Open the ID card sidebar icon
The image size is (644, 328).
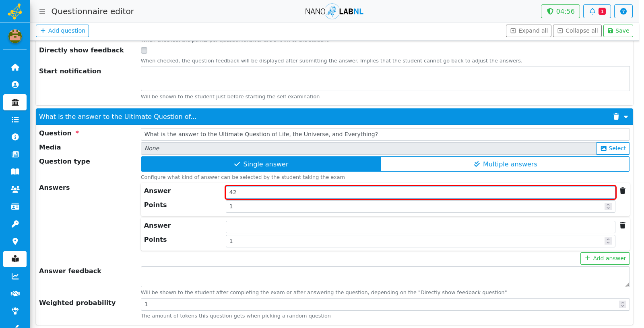click(x=15, y=207)
